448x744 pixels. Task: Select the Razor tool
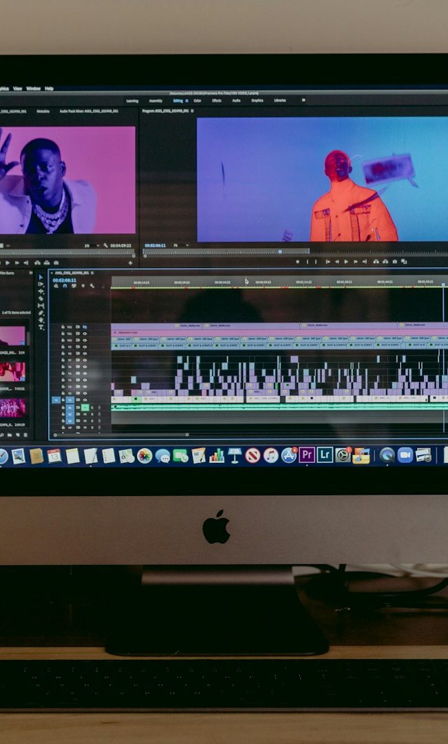[41, 298]
